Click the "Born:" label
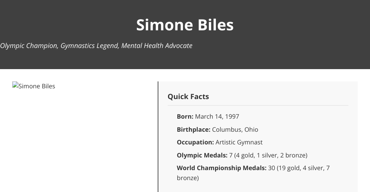The image size is (370, 192). [x=185, y=116]
